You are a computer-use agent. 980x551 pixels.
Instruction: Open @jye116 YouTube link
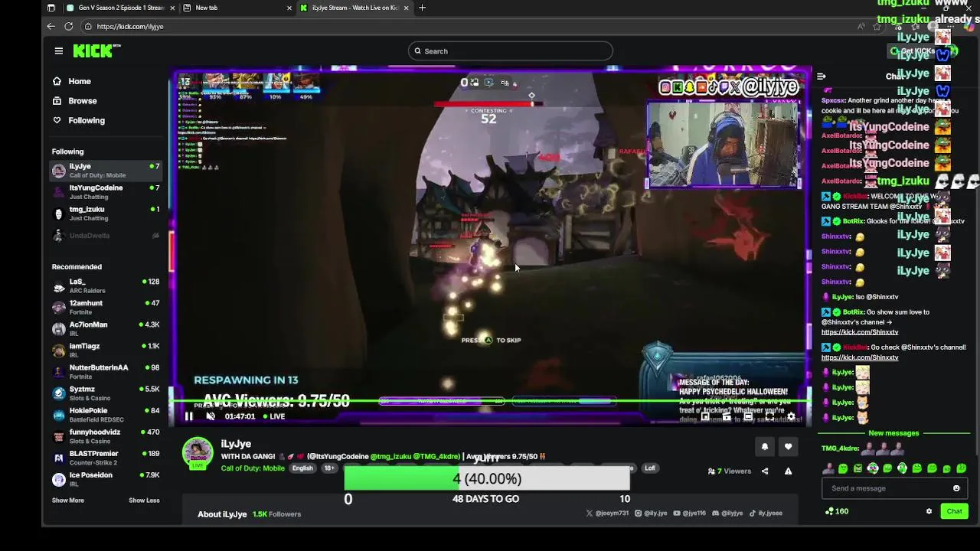(689, 514)
